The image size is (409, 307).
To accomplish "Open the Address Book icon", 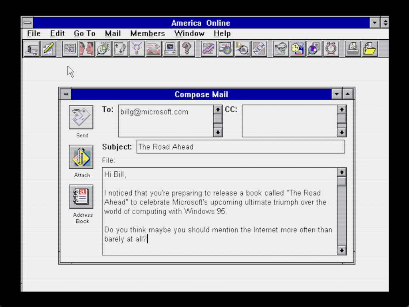I will pos(81,197).
